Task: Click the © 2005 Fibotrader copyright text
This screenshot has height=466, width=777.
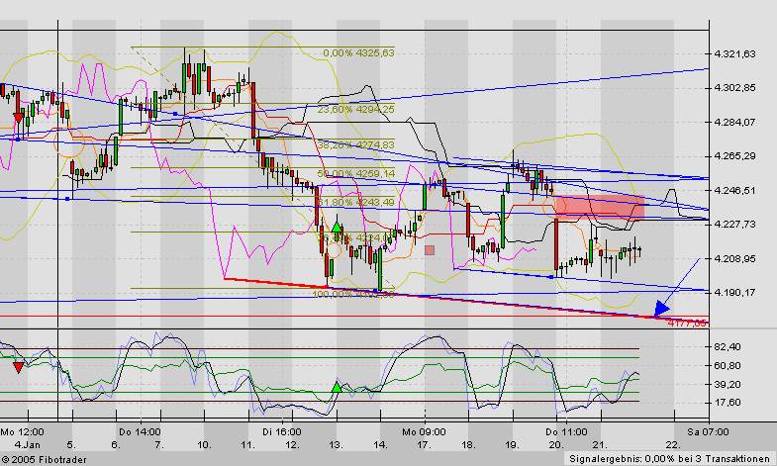Action: [44, 460]
